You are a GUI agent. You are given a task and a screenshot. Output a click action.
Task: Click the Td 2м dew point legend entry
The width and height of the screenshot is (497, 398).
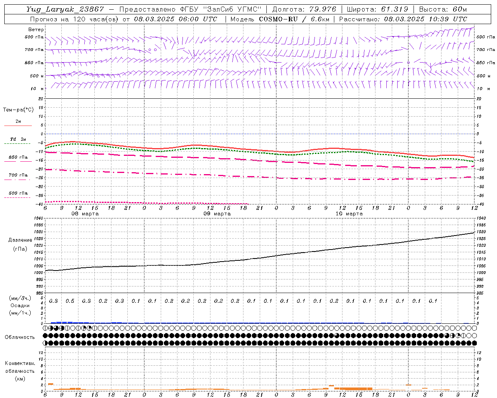click(x=18, y=139)
